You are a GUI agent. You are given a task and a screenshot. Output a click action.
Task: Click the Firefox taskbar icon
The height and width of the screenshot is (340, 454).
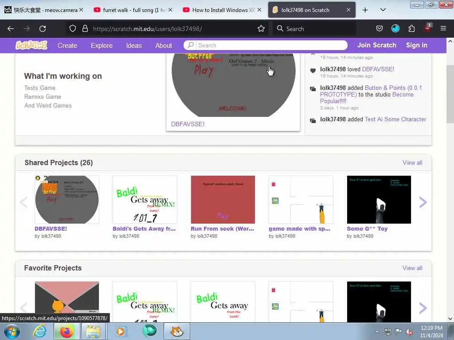click(x=67, y=331)
